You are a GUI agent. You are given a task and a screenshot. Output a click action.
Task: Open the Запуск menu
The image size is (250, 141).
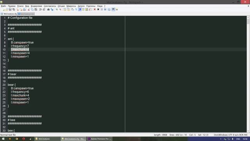point(81,6)
